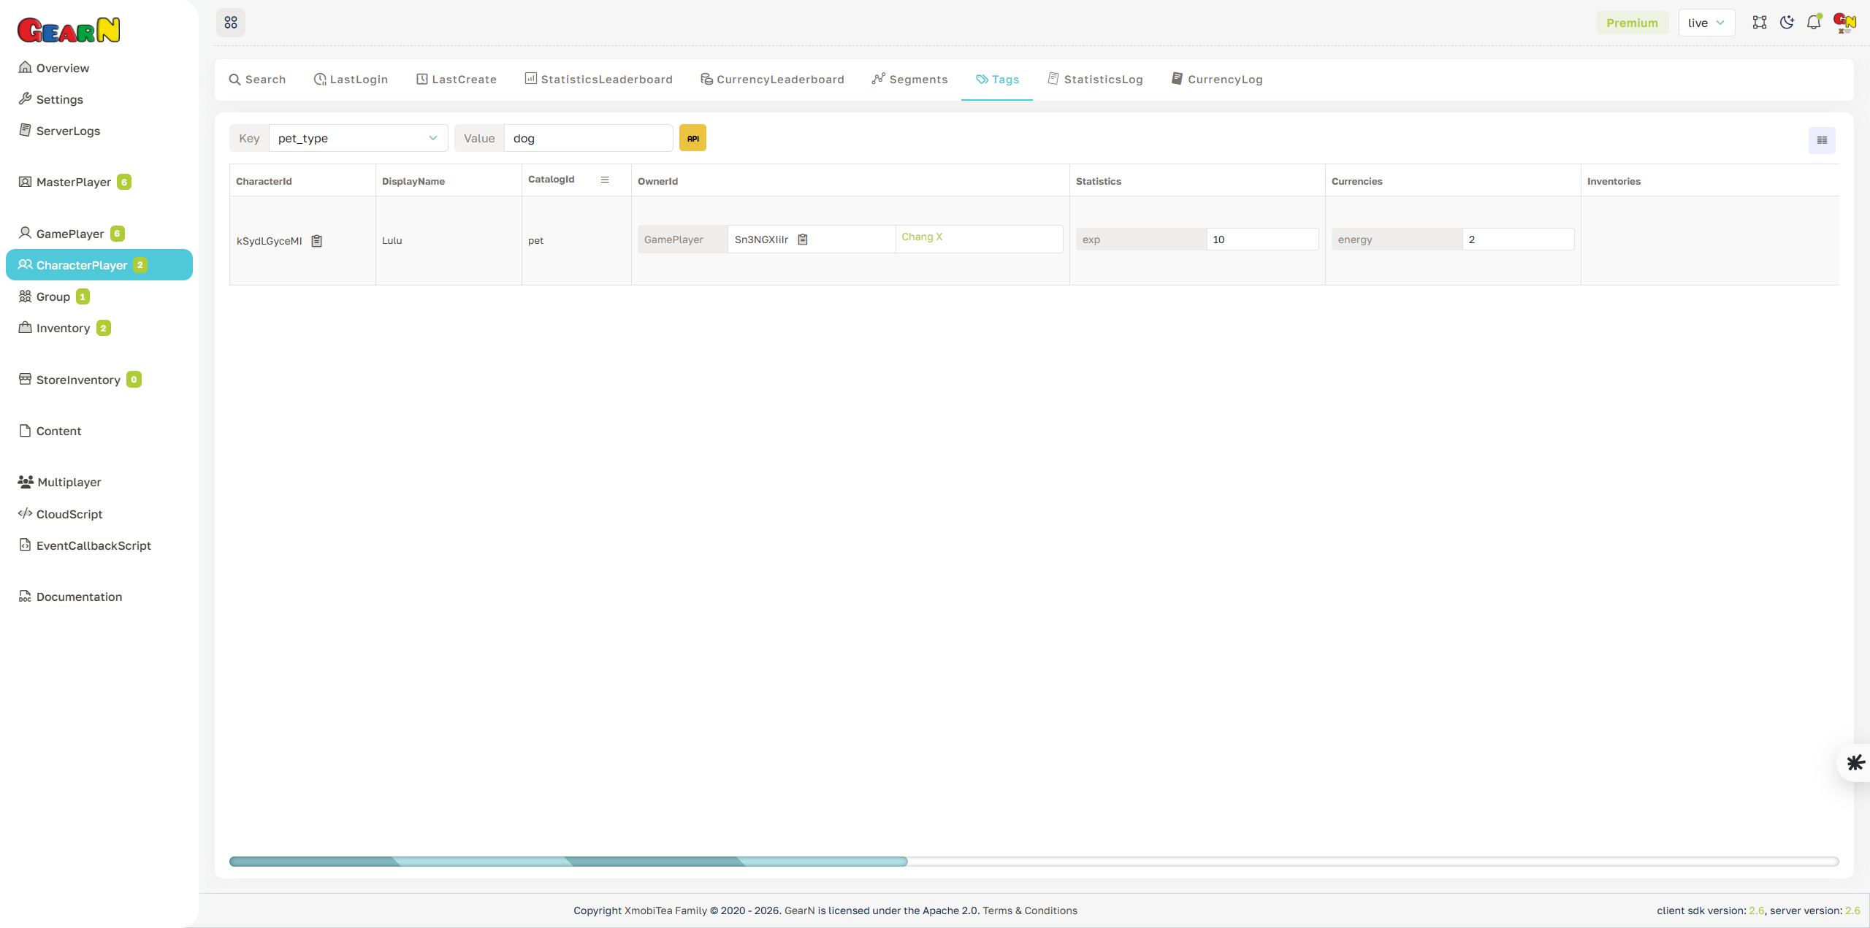This screenshot has width=1870, height=928.
Task: Open the apps grid menu in top-left header
Action: (x=231, y=23)
